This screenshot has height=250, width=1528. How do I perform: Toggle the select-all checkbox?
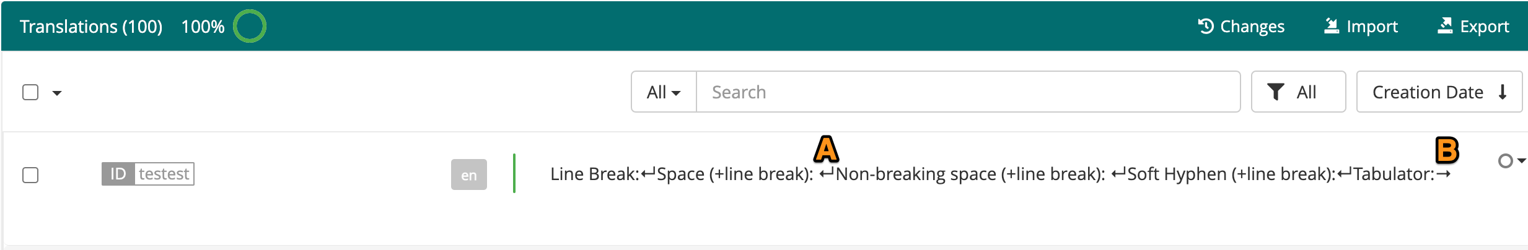pos(30,92)
